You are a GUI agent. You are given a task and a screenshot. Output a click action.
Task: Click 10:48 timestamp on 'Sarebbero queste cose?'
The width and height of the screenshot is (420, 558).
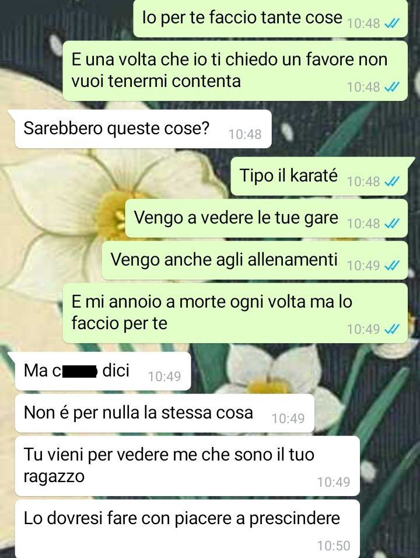[245, 134]
